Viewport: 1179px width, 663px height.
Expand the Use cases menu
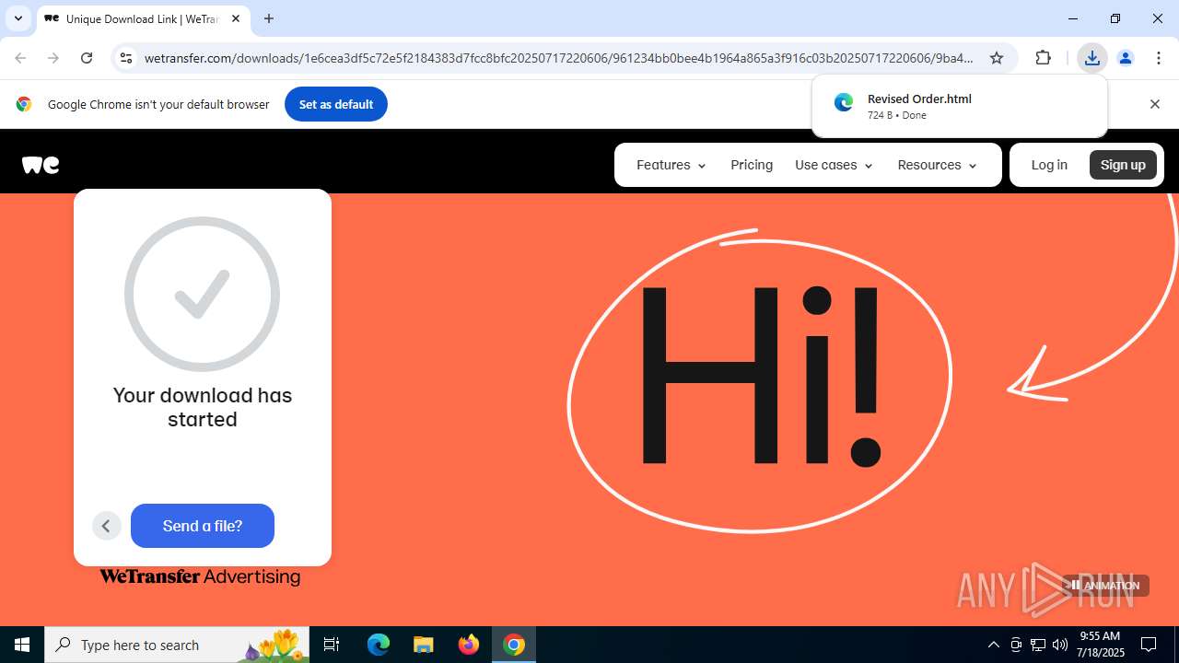tap(834, 165)
